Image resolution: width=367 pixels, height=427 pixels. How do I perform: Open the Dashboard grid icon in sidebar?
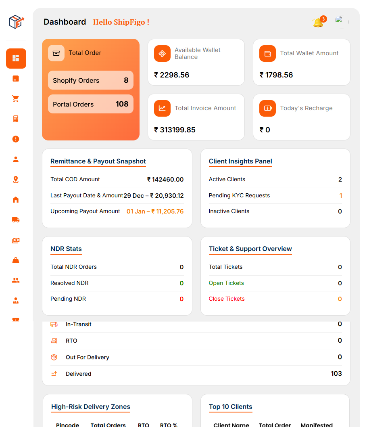pos(16,59)
